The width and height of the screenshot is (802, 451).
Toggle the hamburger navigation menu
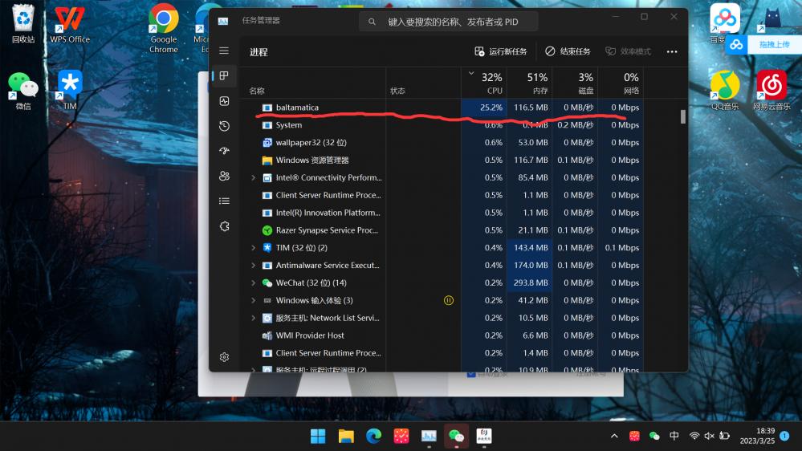(224, 51)
